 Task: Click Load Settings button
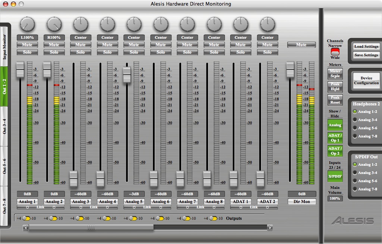[x=366, y=46]
